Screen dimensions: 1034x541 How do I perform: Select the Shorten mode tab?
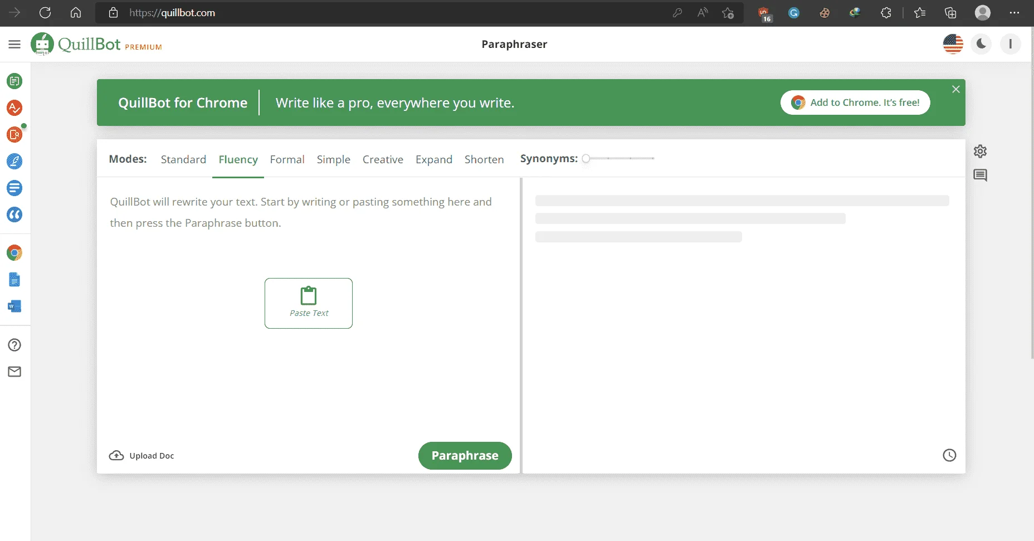[484, 159]
